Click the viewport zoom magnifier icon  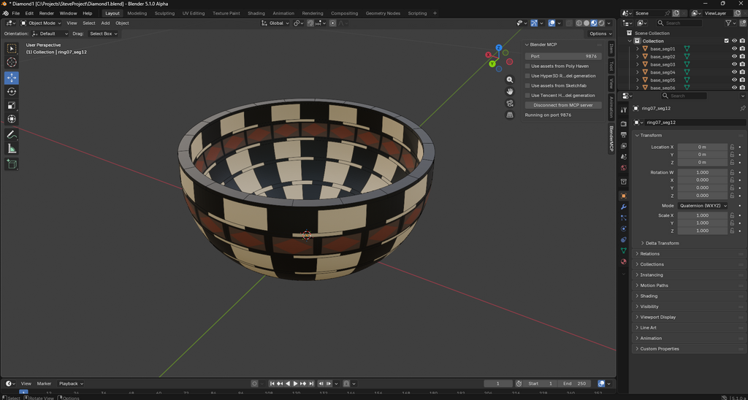(510, 80)
